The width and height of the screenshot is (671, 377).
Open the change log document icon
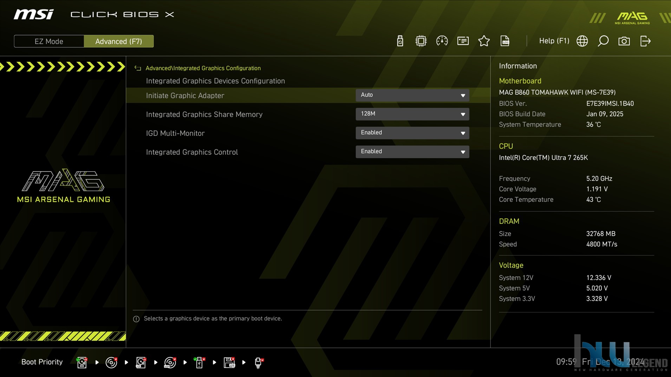point(505,41)
